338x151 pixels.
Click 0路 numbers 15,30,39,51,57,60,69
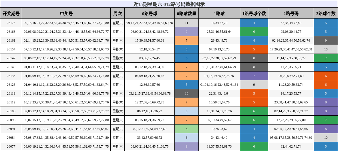click(x=150, y=40)
